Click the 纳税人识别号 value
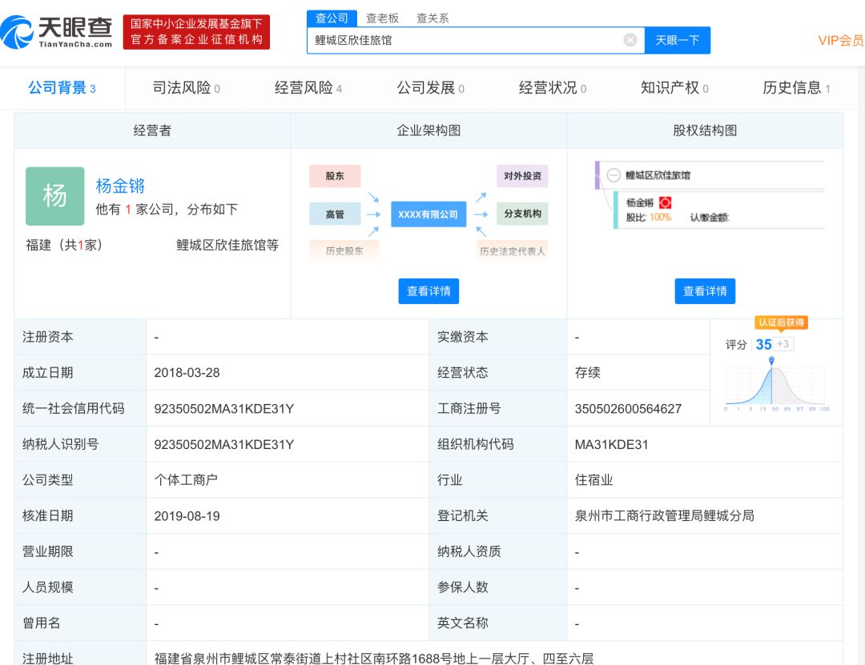The width and height of the screenshot is (865, 665). [x=224, y=444]
